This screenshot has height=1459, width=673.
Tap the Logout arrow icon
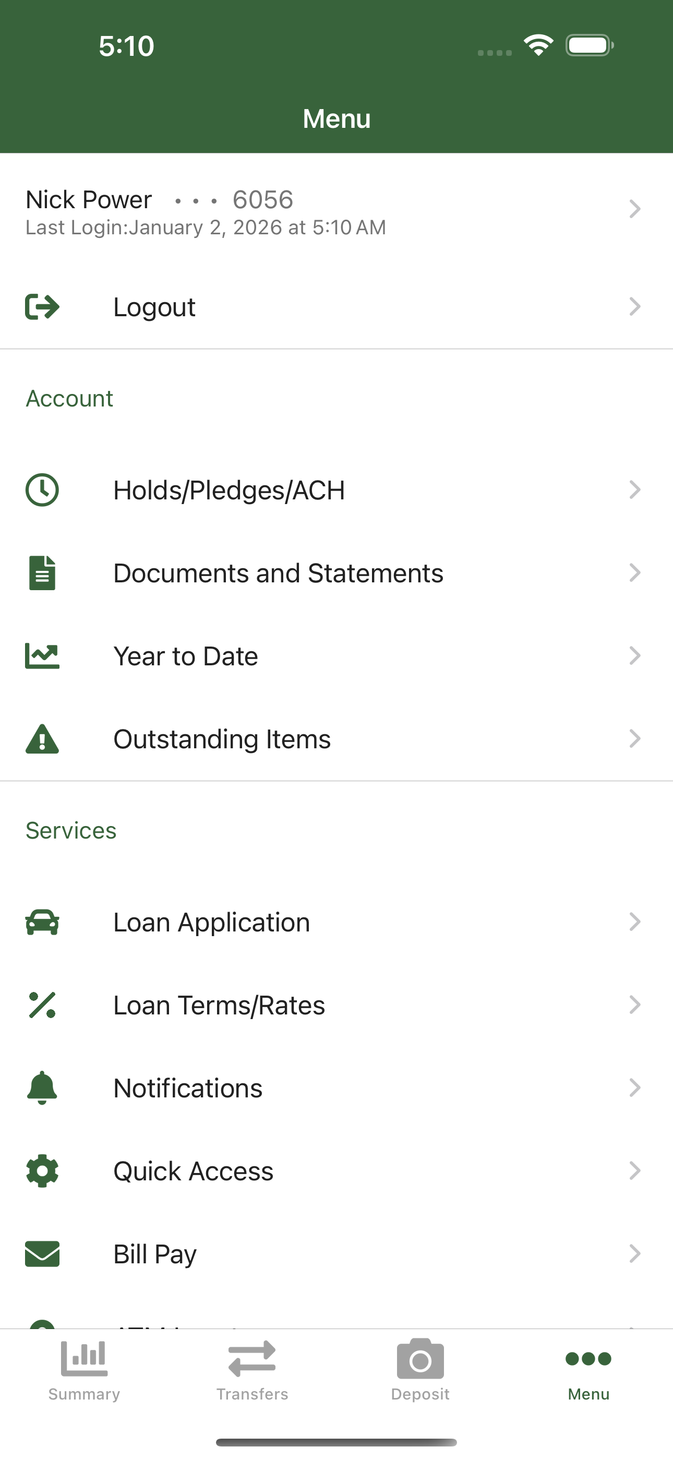tap(42, 307)
